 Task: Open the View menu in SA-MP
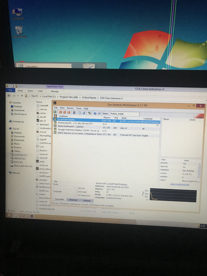click(62, 108)
